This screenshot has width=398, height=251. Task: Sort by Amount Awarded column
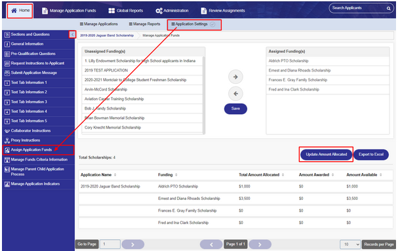pyautogui.click(x=332, y=175)
